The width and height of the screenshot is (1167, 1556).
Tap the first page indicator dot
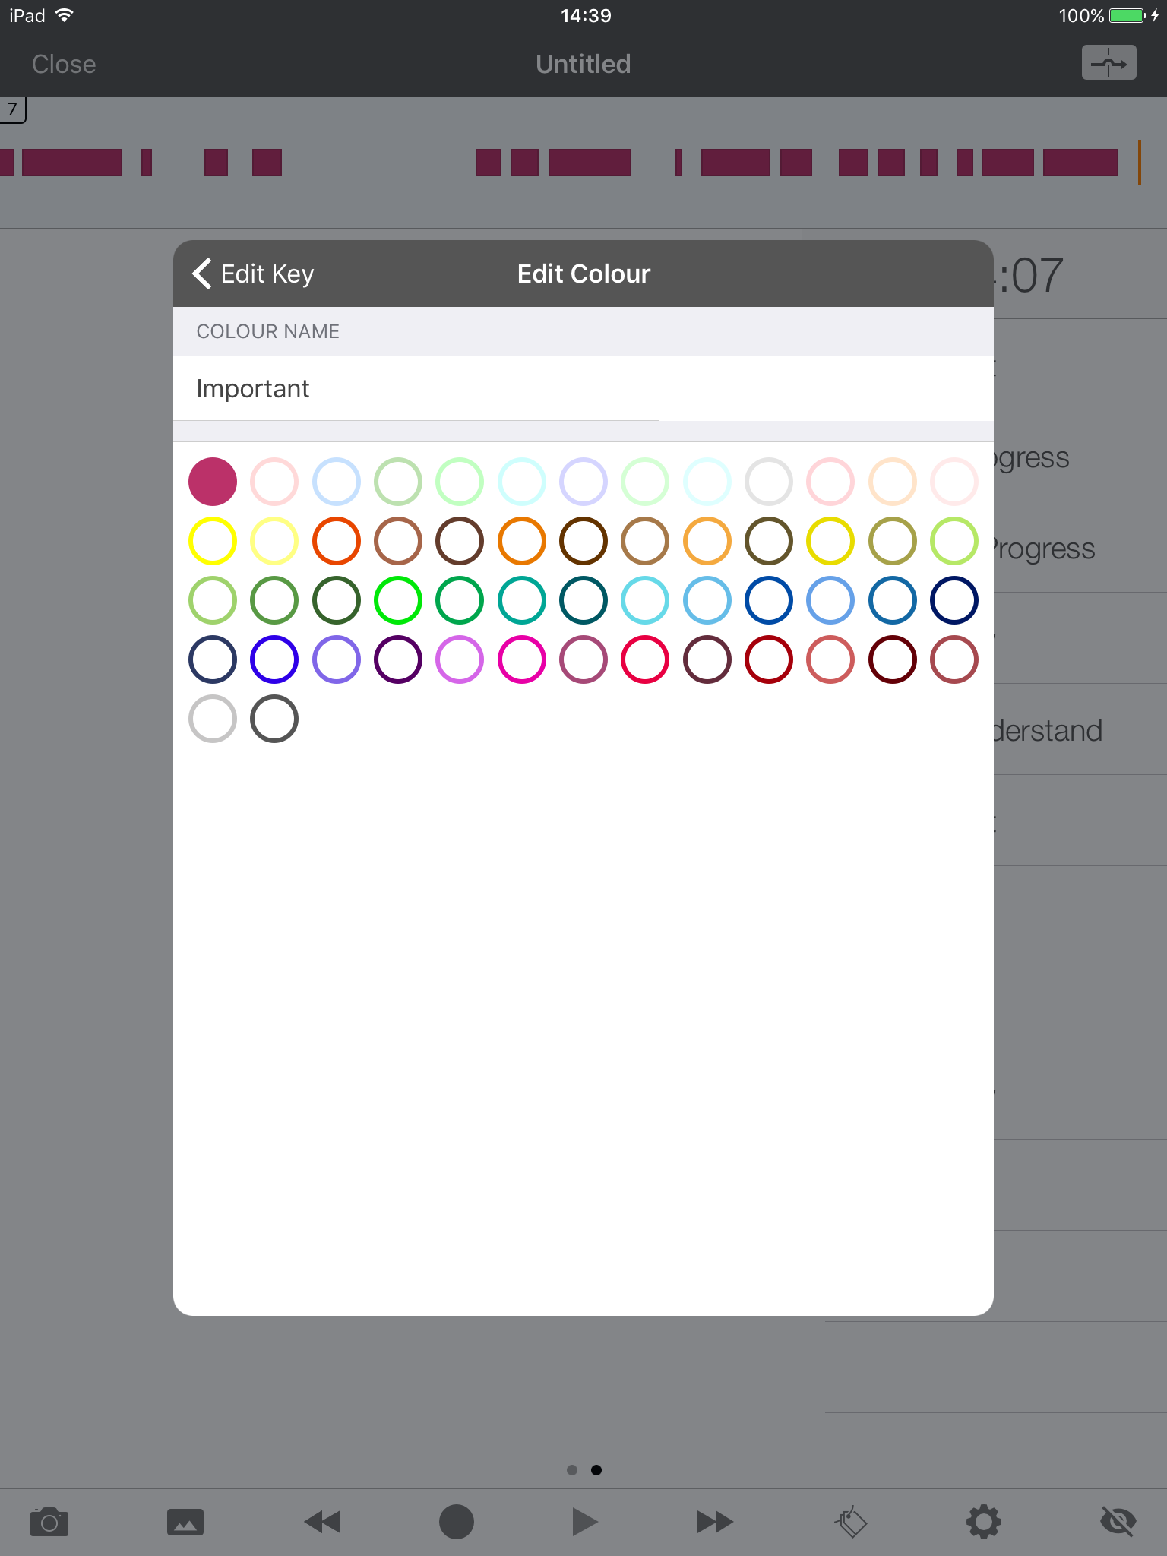572,1470
